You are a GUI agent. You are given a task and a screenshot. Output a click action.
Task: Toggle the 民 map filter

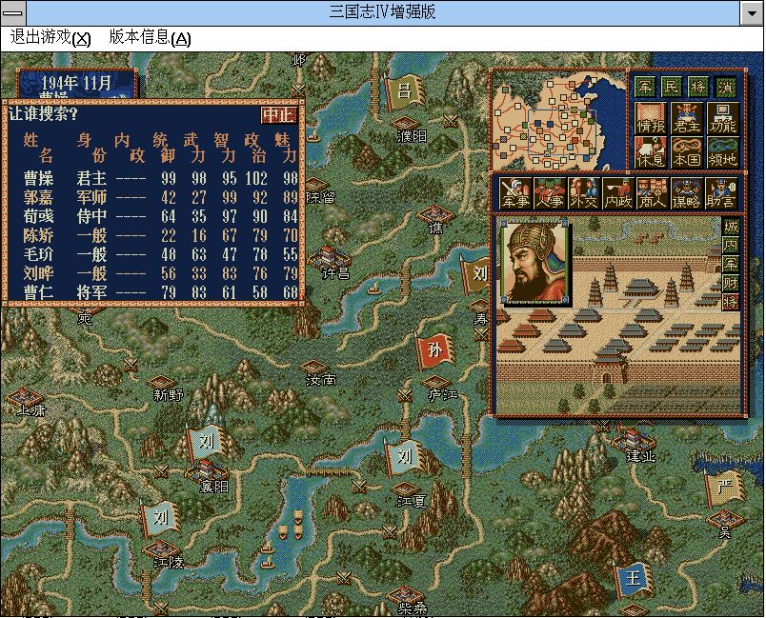click(672, 87)
